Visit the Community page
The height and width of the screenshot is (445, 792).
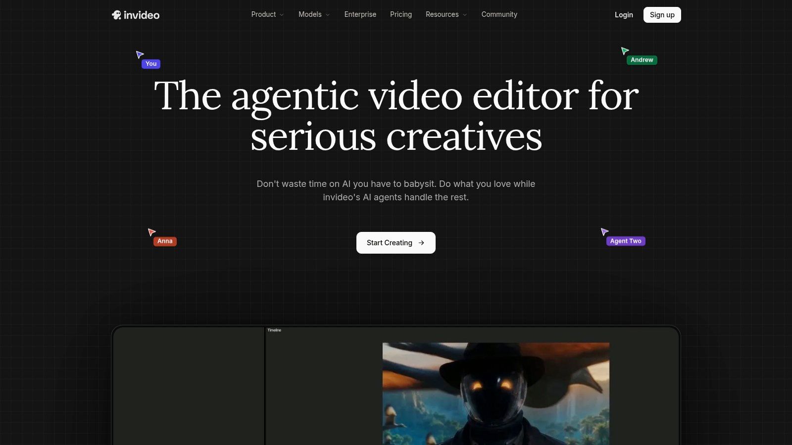pyautogui.click(x=499, y=14)
